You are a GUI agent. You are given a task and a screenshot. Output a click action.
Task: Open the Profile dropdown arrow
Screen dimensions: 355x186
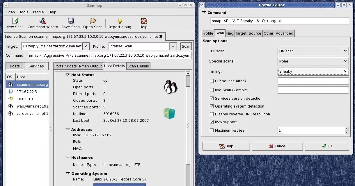[x=173, y=46]
